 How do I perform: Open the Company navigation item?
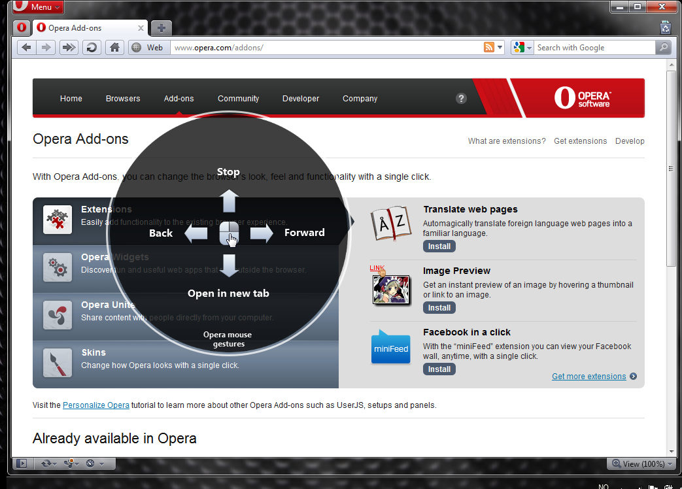(360, 99)
